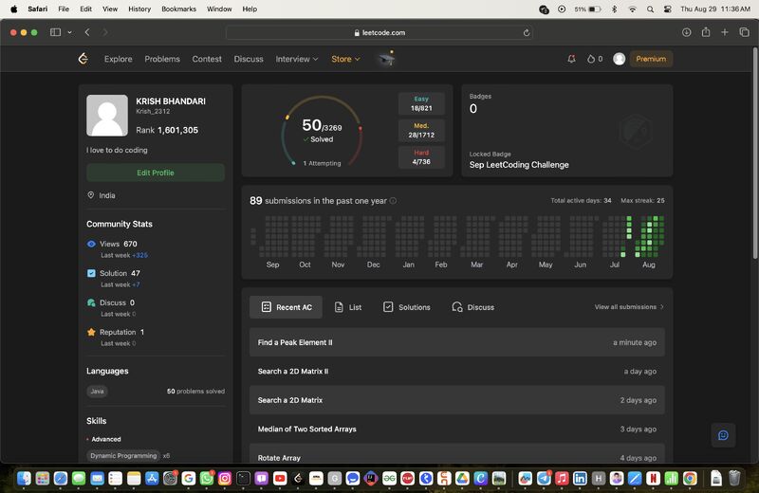The width and height of the screenshot is (759, 493).
Task: Open the feedback chat icon at bottom right
Action: [723, 435]
